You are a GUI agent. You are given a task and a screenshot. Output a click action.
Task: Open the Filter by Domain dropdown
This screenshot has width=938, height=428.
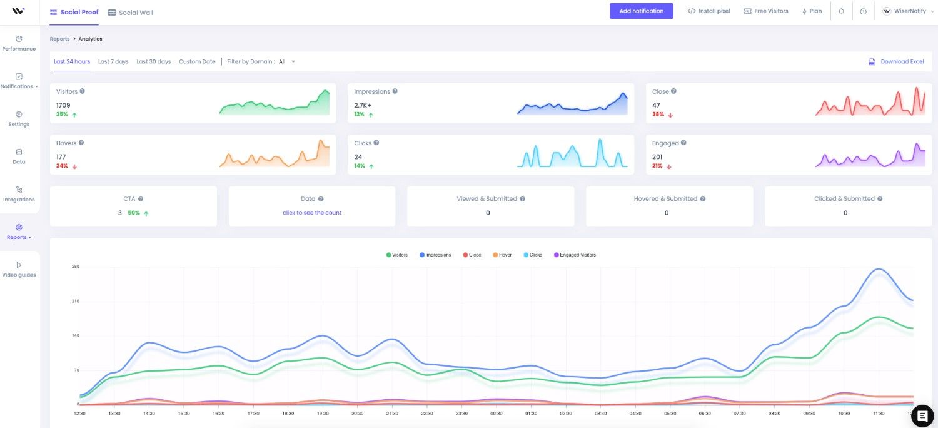(x=287, y=62)
